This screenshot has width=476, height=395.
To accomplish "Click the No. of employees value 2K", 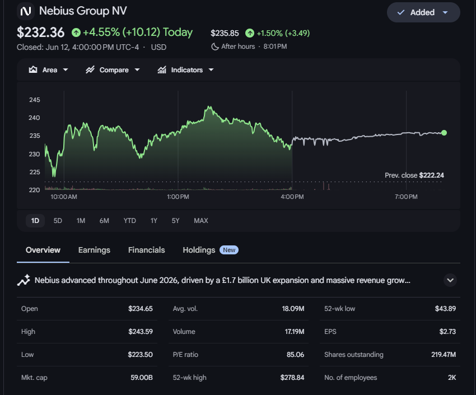I will (x=452, y=378).
